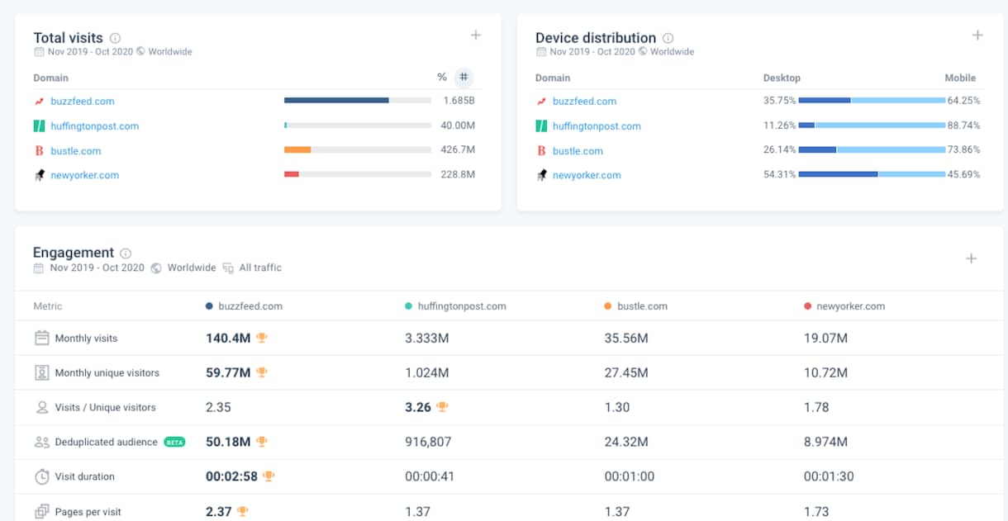Click the plus icon in Total visits card
The image size is (1008, 521).
[476, 35]
